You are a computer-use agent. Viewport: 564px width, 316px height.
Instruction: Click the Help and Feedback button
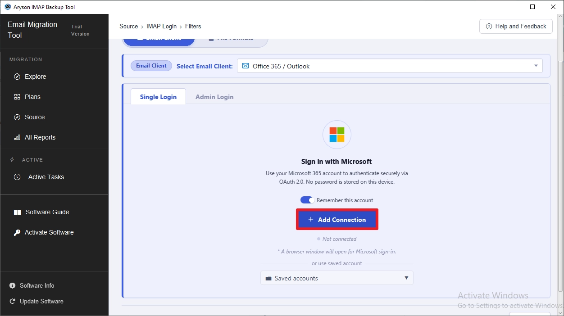pos(516,27)
